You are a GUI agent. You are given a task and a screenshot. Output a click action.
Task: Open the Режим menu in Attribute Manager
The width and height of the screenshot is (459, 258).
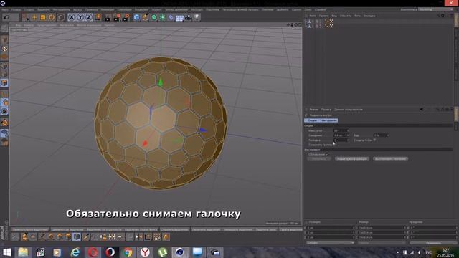[314, 110]
